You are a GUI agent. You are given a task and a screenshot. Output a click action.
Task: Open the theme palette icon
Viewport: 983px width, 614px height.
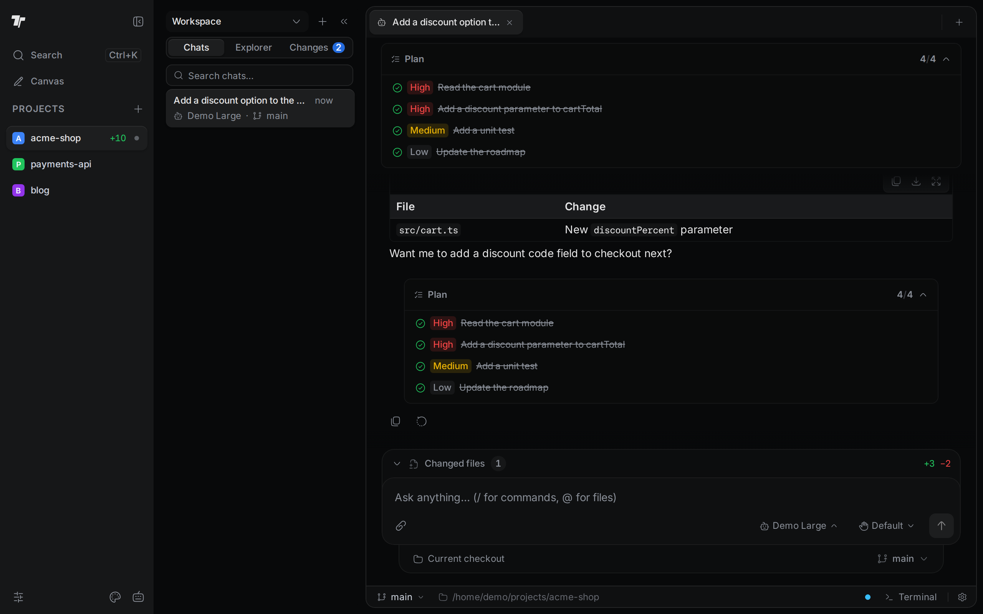(x=115, y=597)
